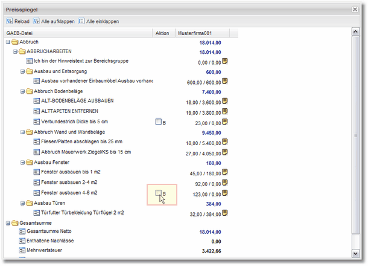Click note icon in Fliesen/Platten abschlagen row
Screen dimensions: 368x266
225,141
